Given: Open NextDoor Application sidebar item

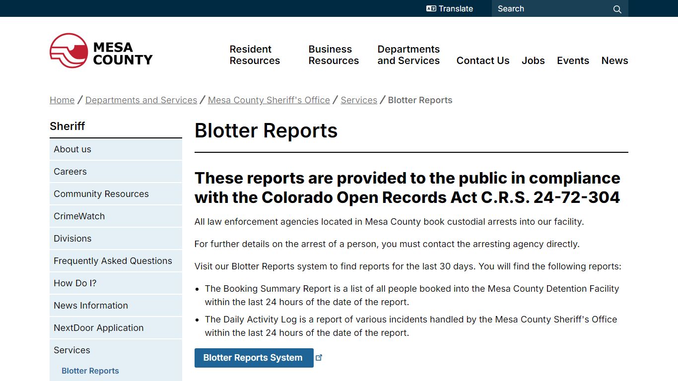Looking at the screenshot, I should (116, 327).
